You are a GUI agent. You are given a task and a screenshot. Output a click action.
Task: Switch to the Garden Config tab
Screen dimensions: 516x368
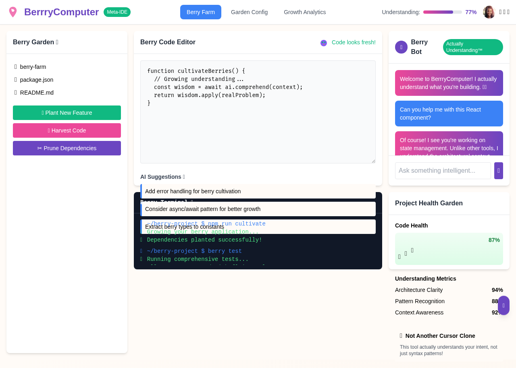249,12
